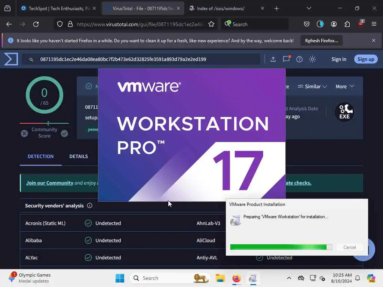The height and width of the screenshot is (287, 383).
Task: Click the Windows taskbar Search box
Action: (x=170, y=278)
